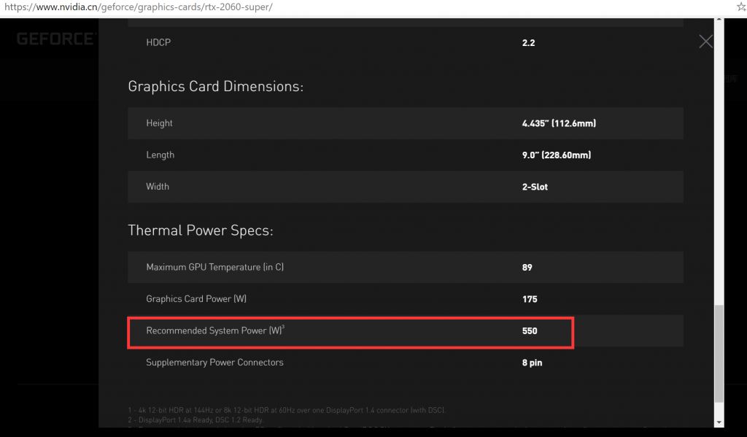Click the 175 graphics card power value
This screenshot has width=747, height=437.
530,299
